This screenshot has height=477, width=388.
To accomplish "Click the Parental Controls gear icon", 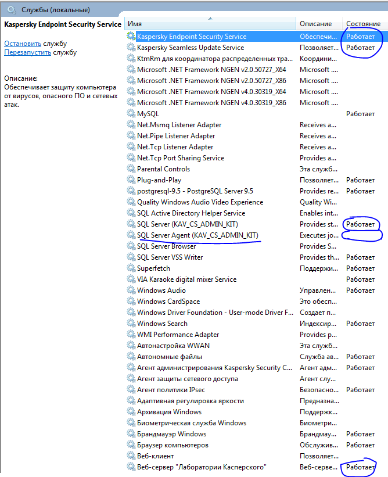I will point(131,168).
